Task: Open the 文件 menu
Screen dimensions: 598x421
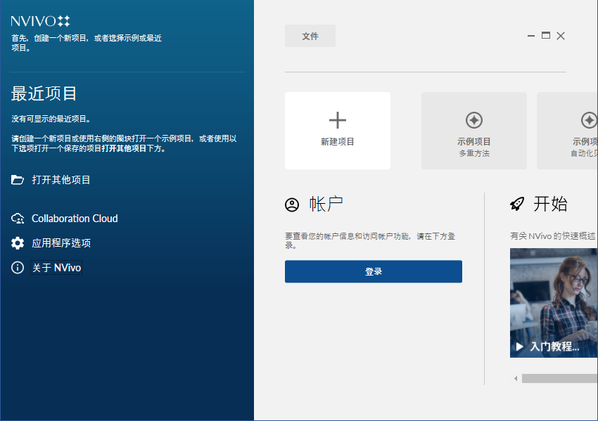Action: pyautogui.click(x=310, y=36)
